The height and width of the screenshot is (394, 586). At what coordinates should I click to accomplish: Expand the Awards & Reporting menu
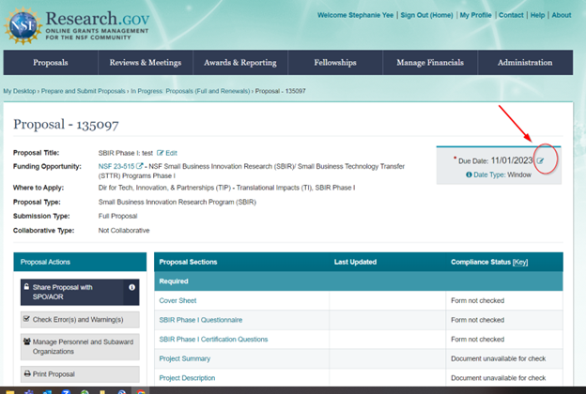tap(243, 63)
